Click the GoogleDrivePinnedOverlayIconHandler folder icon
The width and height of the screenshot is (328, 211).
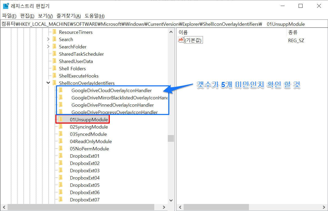tap(61, 105)
